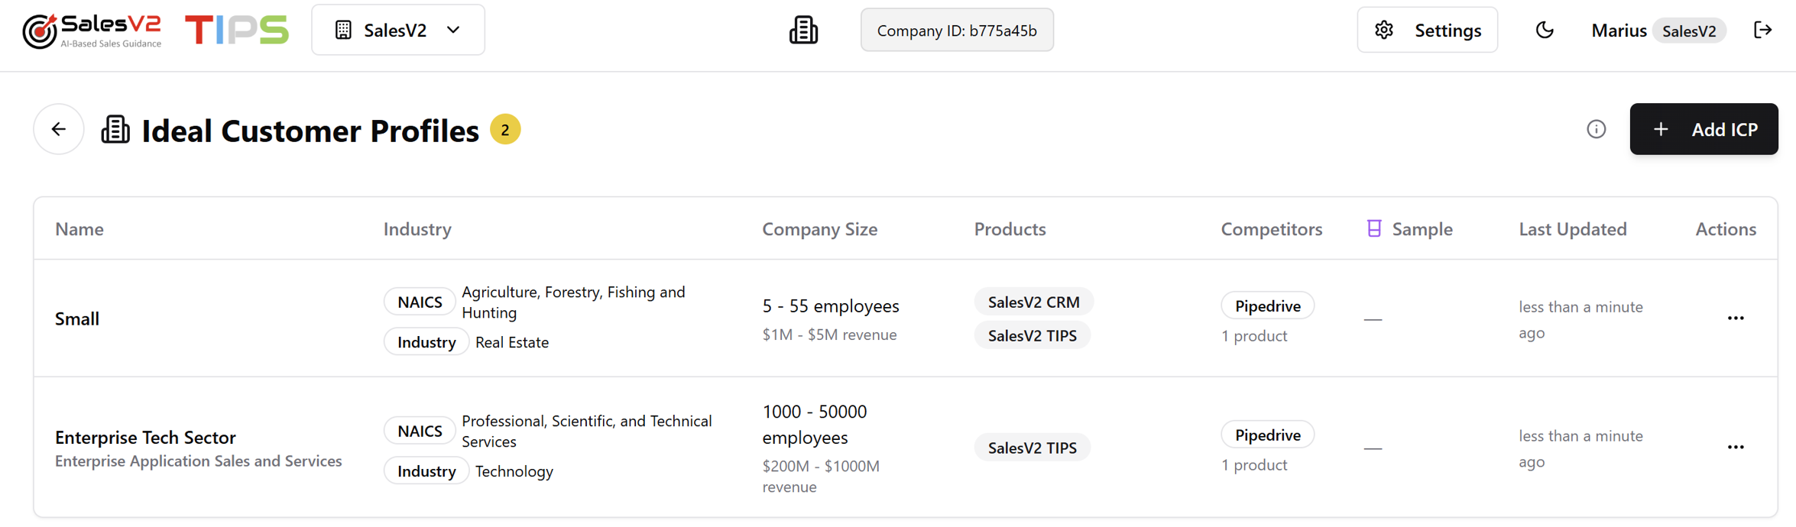Click the Name column header
Viewport: 1796px width, 527px height.
pyautogui.click(x=79, y=229)
